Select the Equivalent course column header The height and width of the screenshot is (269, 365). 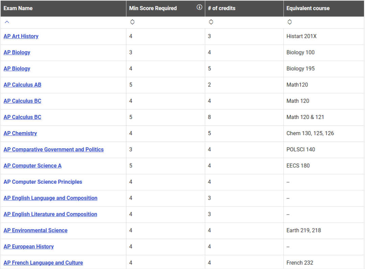308,8
